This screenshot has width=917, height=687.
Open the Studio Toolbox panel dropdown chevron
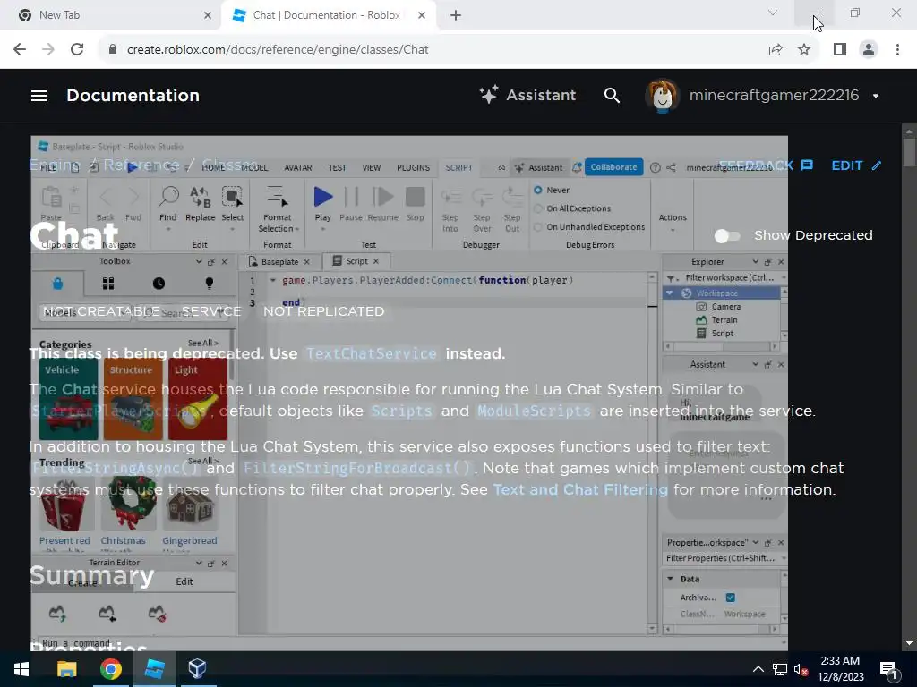click(x=199, y=262)
